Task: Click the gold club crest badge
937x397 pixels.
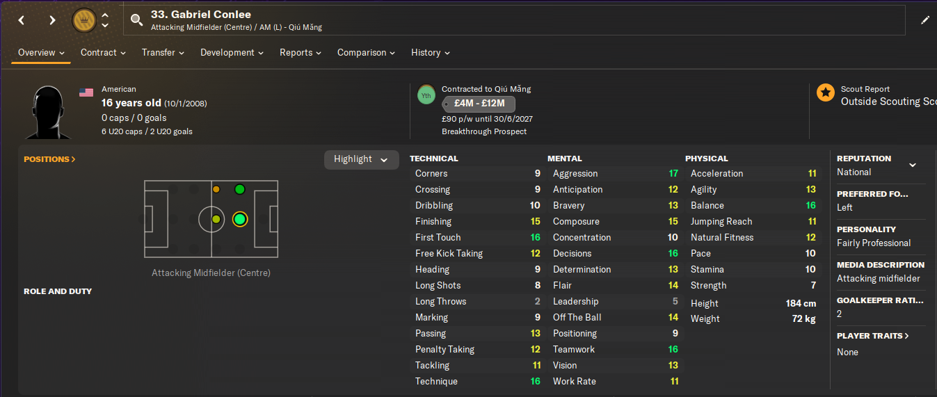Action: tap(83, 20)
